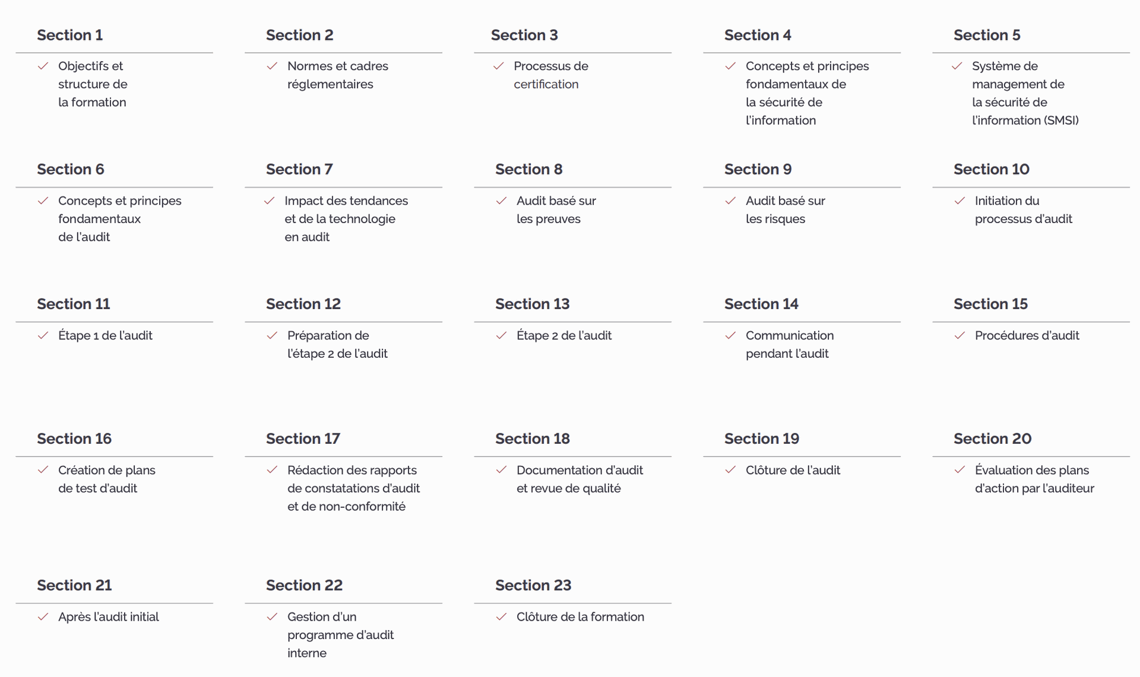Image resolution: width=1140 pixels, height=677 pixels.
Task: Click the checkmark next to Normes et cadres
Action: (272, 66)
